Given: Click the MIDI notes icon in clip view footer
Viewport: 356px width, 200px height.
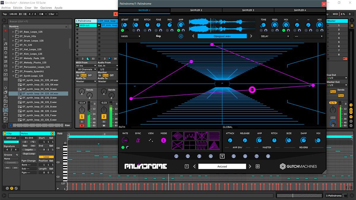Looking at the screenshot, I should (12, 188).
